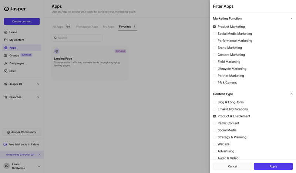Click Onboarding Checklist 2/4 link
Image resolution: width=296 pixels, height=173 pixels.
click(x=20, y=155)
